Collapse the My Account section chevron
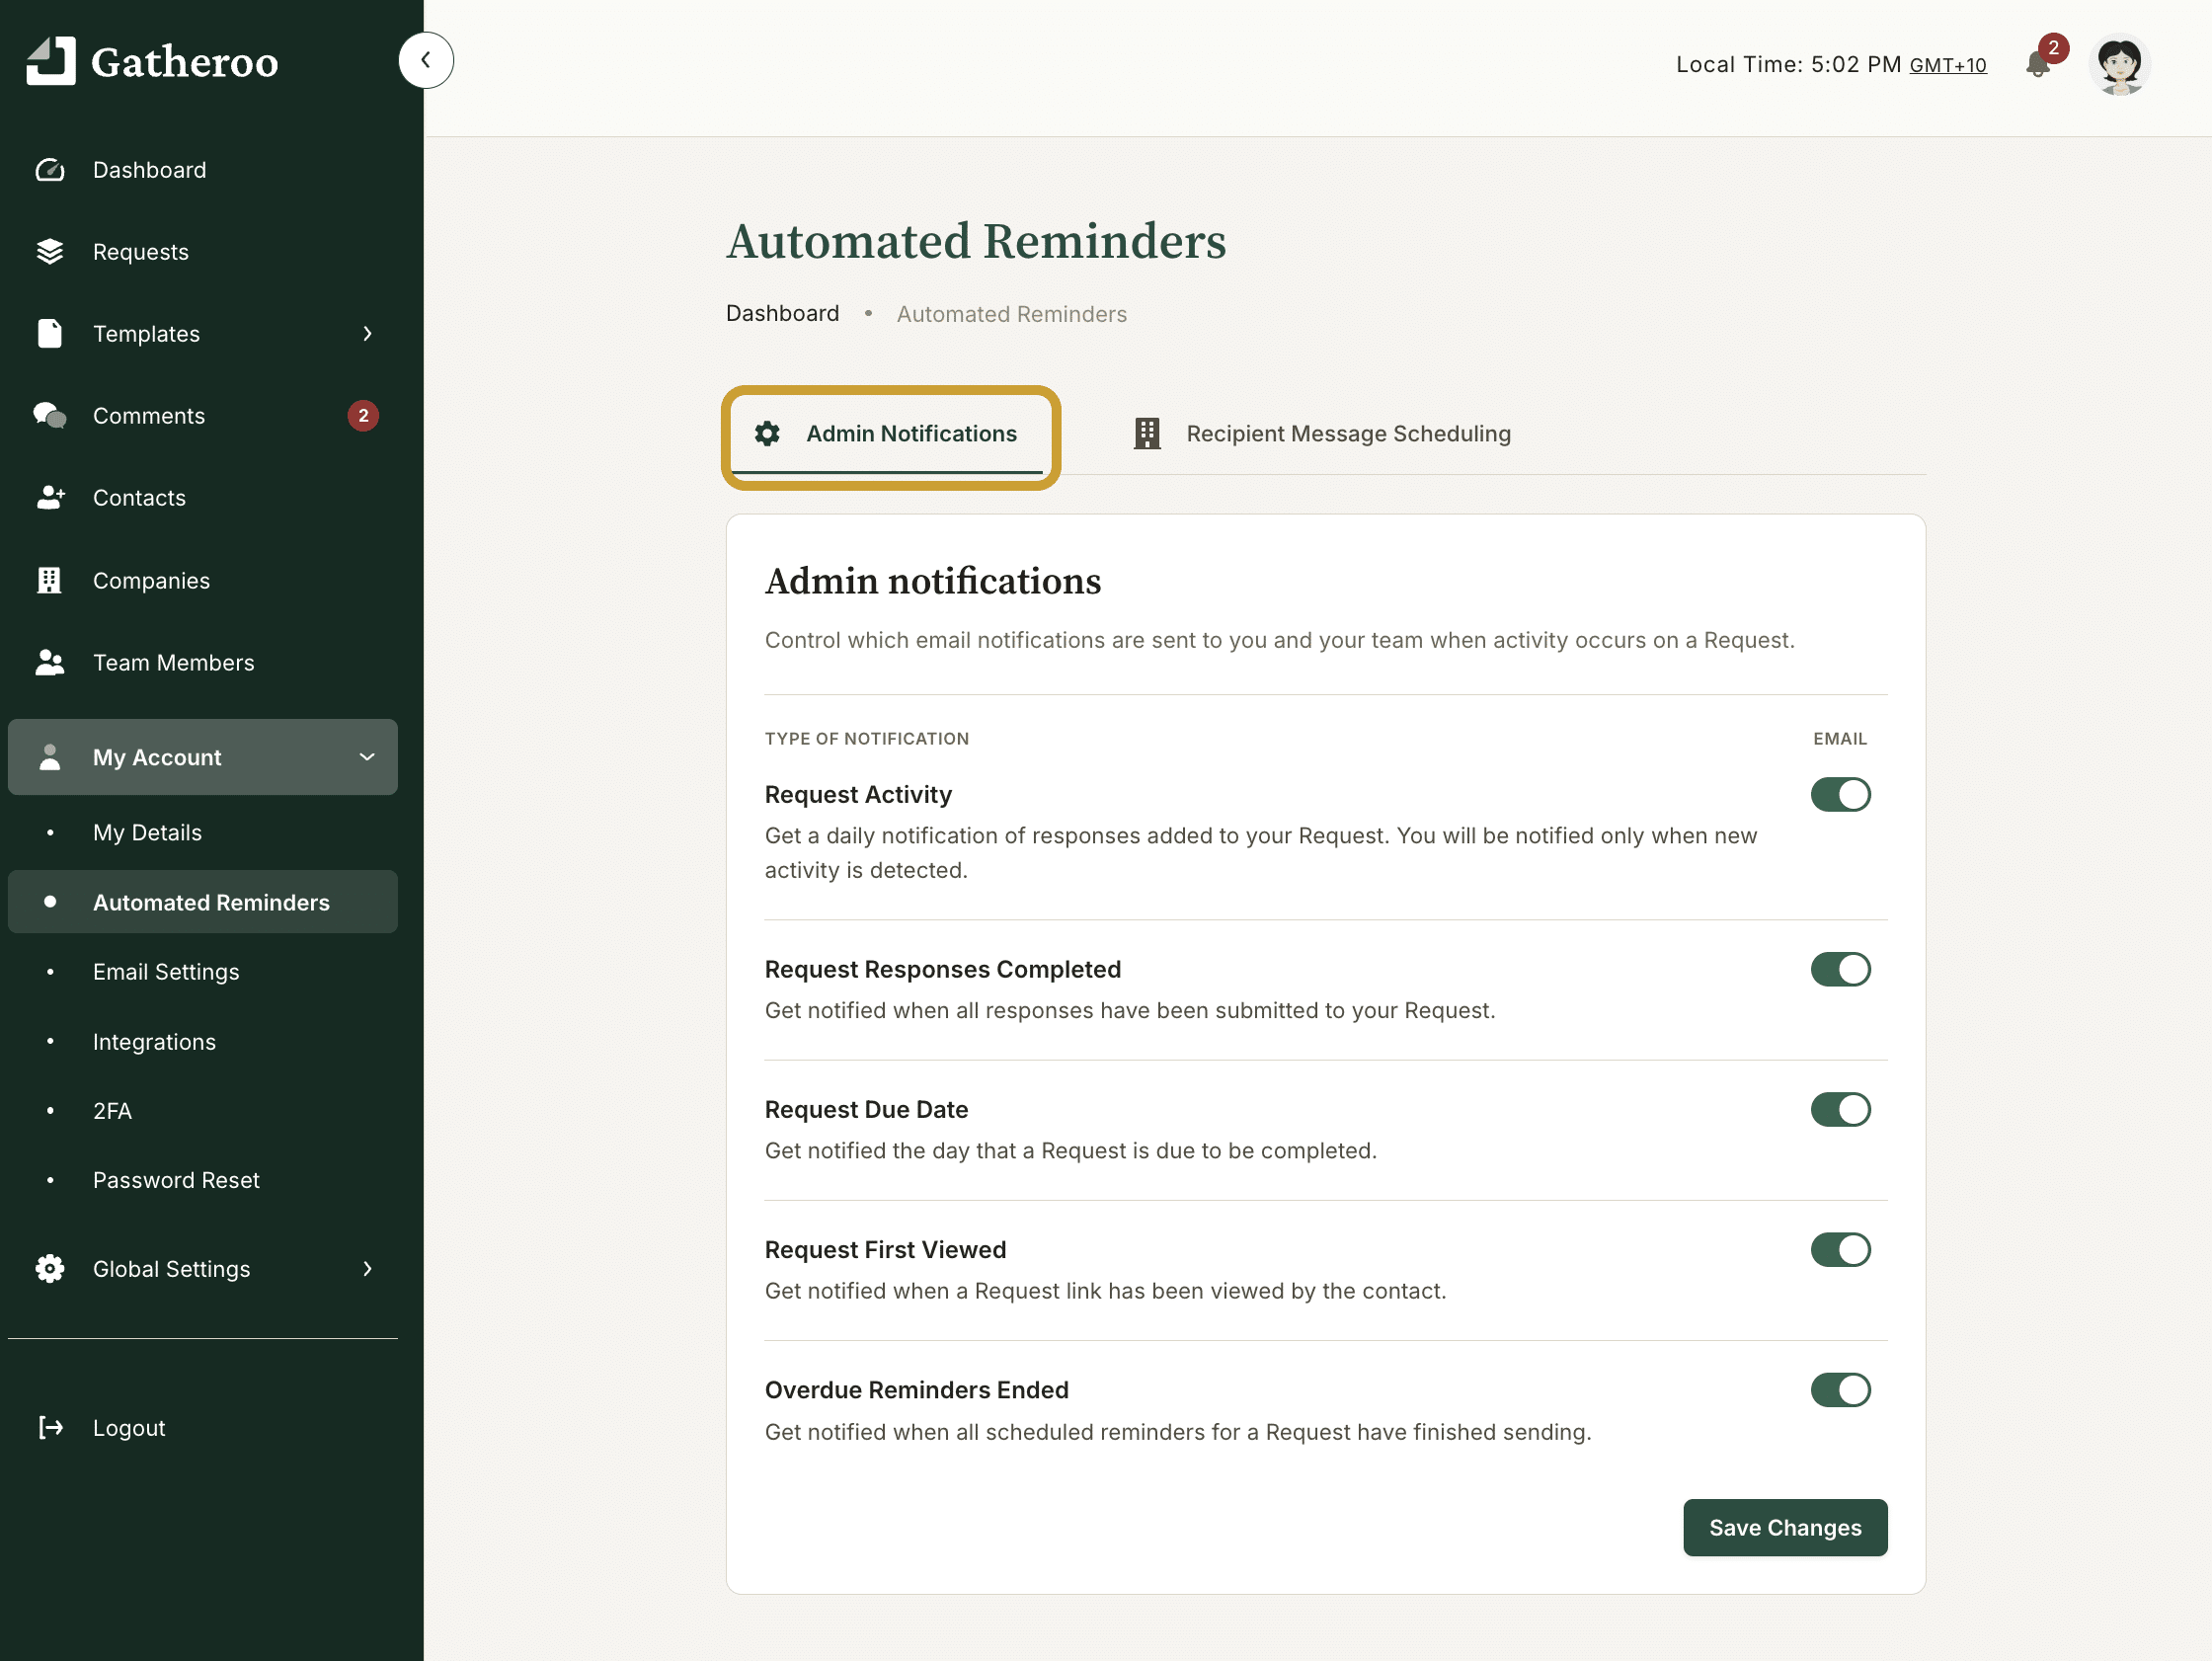 click(368, 757)
